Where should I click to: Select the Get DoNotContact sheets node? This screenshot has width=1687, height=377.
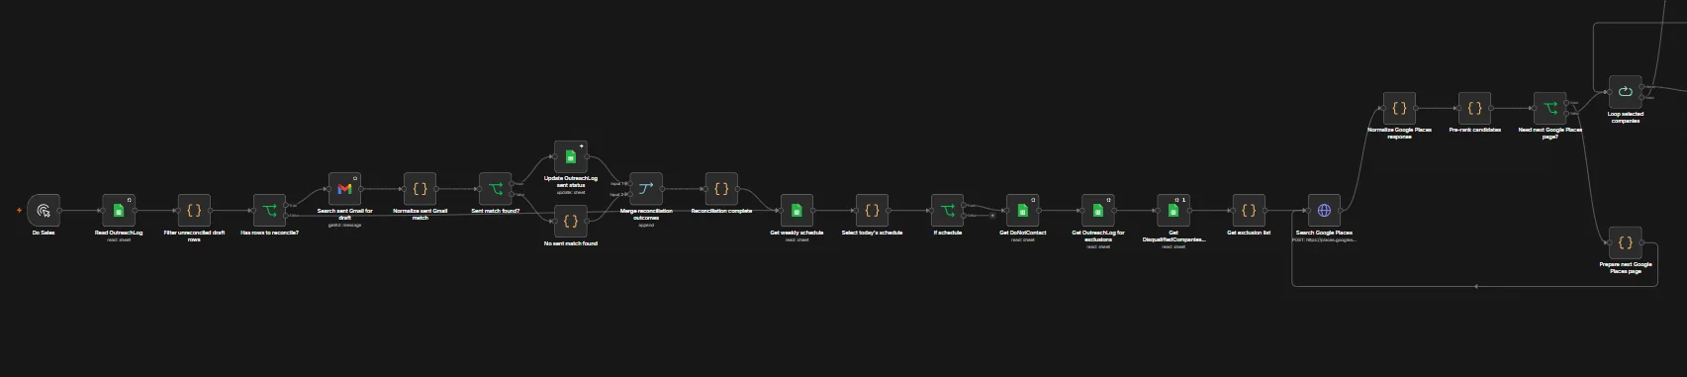tap(1023, 210)
